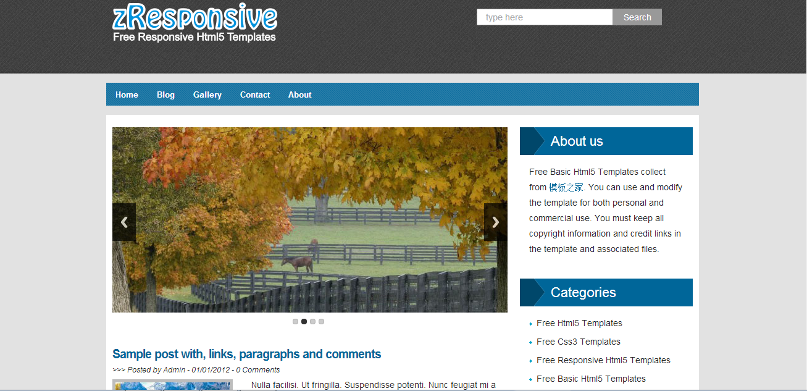Select the third slider pagination dot
Image resolution: width=807 pixels, height=391 pixels.
(x=312, y=321)
